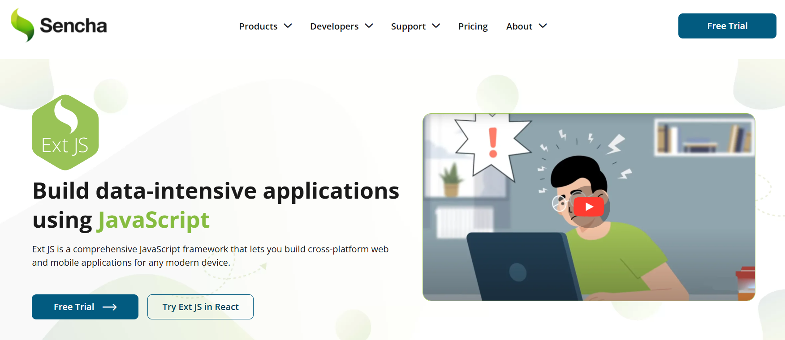Screen dimensions: 785x340
Task: Open the video thumbnail with frustrated developer
Action: (589, 207)
